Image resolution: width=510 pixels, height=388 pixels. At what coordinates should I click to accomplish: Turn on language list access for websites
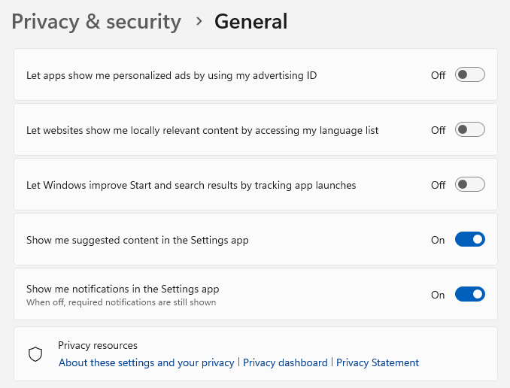469,130
